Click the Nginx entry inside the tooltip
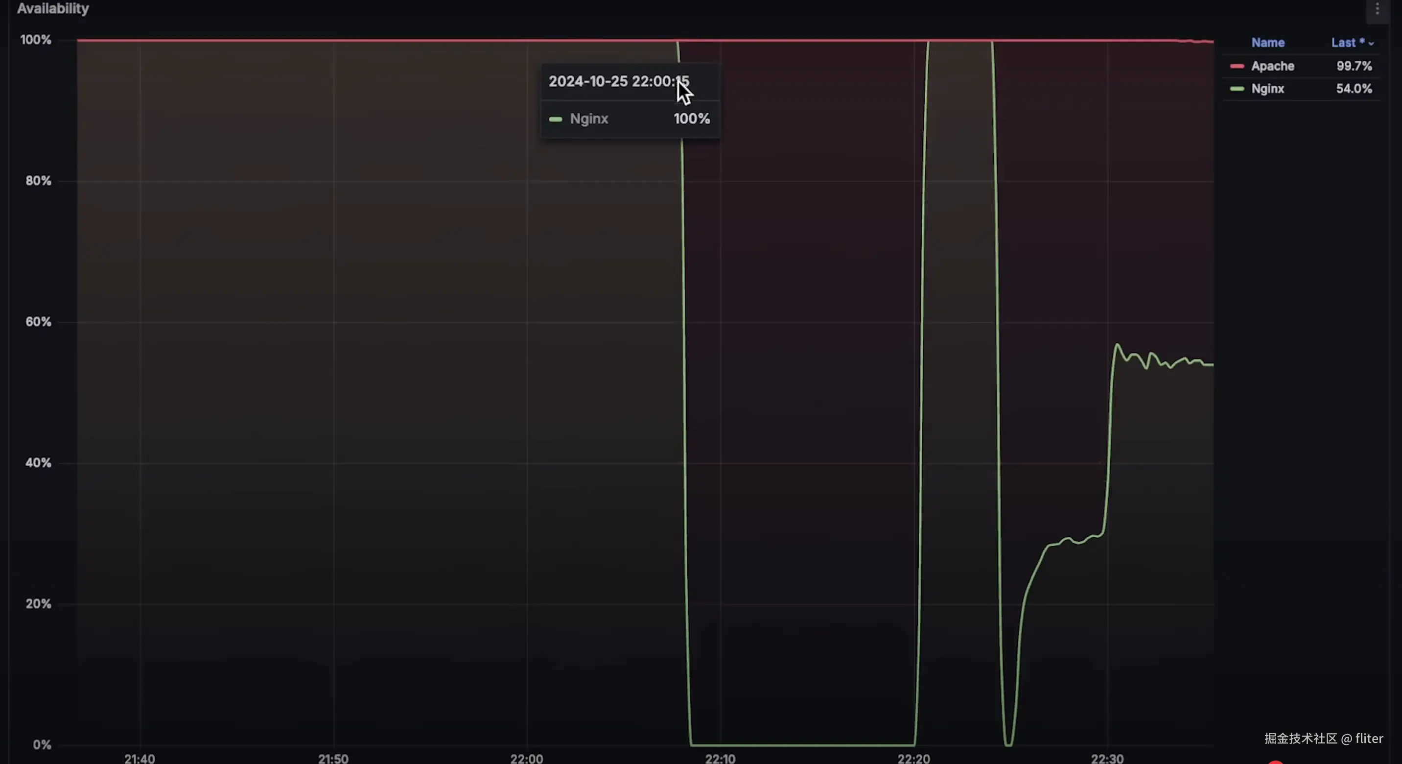The image size is (1402, 764). tap(588, 119)
